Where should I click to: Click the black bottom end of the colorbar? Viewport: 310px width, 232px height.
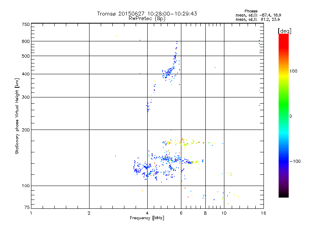(283, 195)
